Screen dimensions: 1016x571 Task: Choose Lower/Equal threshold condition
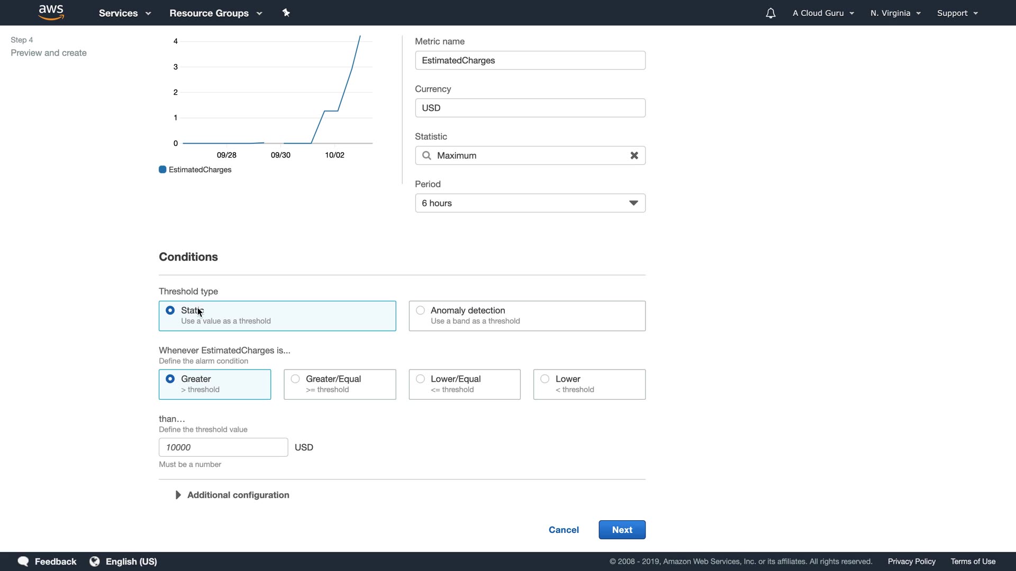click(x=420, y=379)
